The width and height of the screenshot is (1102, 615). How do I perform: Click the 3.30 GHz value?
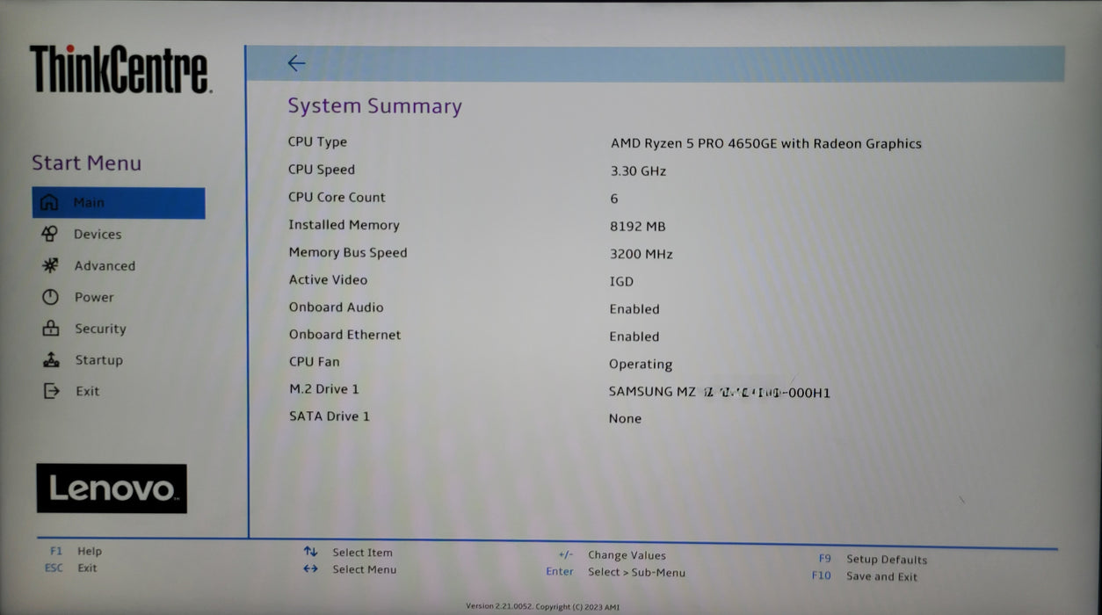tap(639, 171)
